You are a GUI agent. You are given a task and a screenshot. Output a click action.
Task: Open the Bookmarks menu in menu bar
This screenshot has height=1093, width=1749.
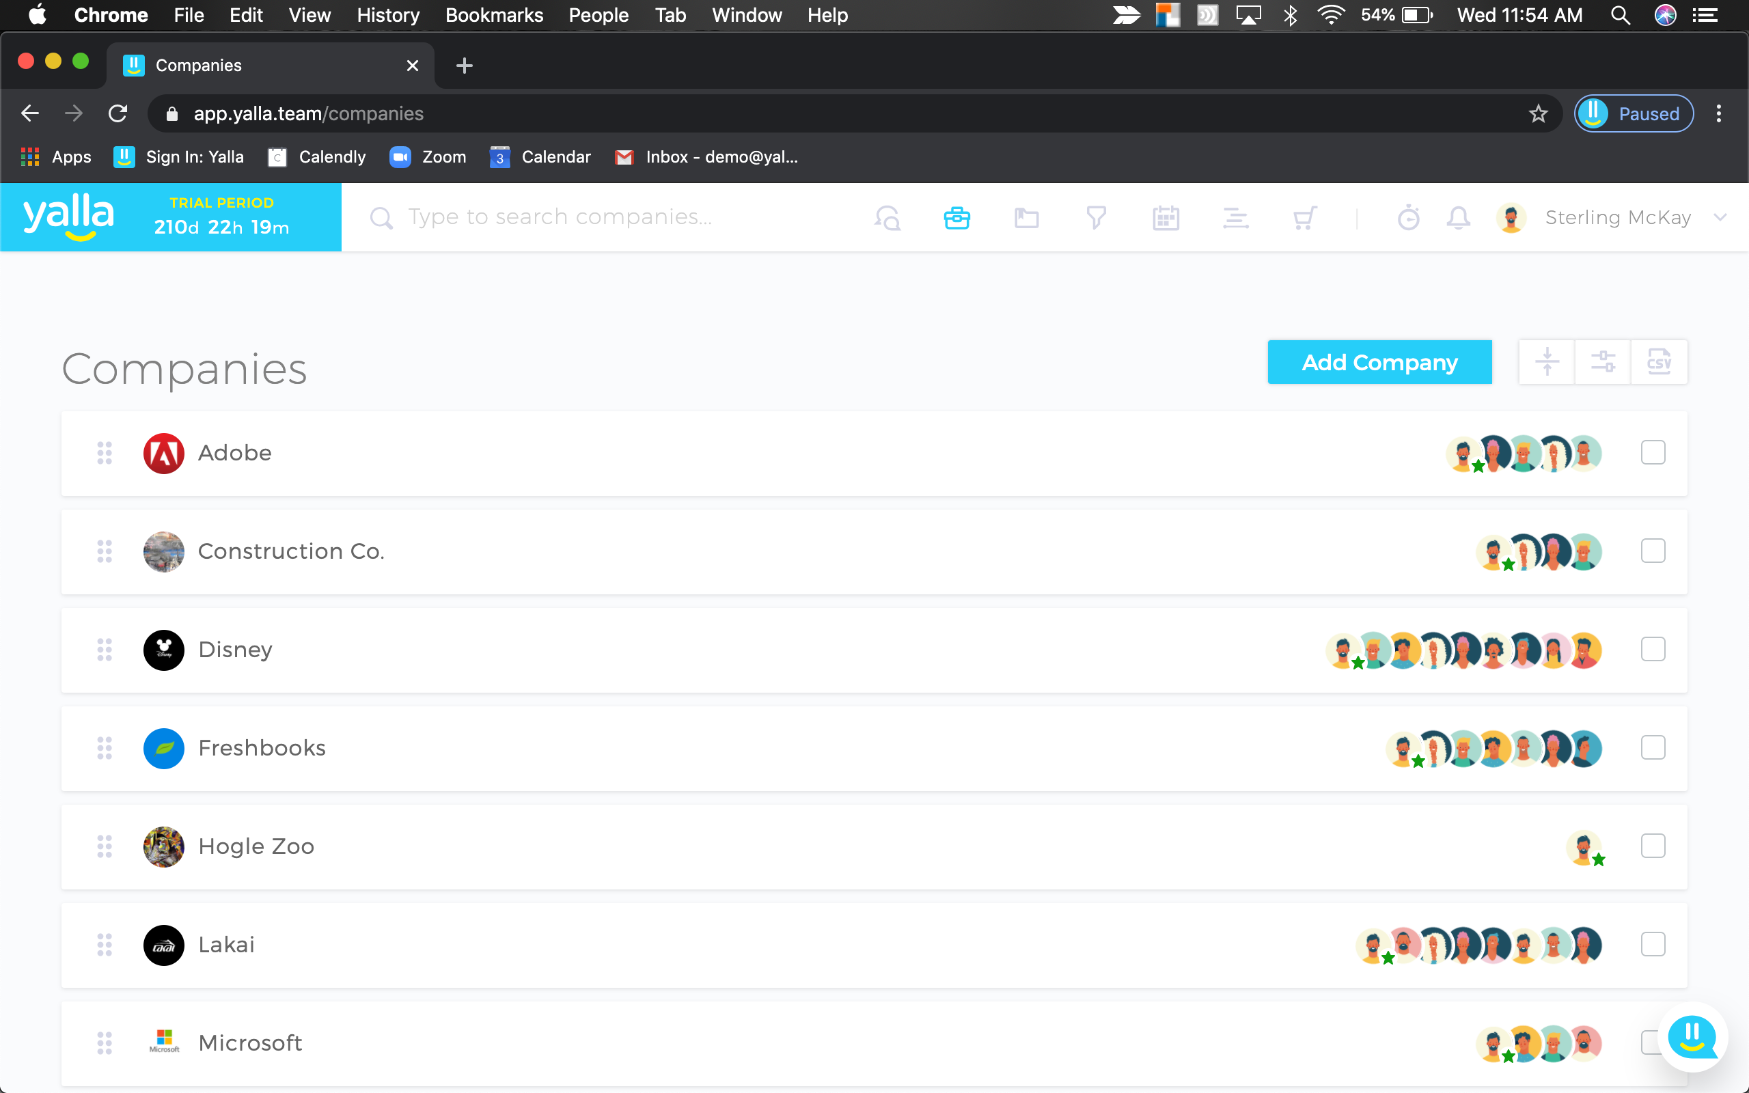tap(494, 15)
